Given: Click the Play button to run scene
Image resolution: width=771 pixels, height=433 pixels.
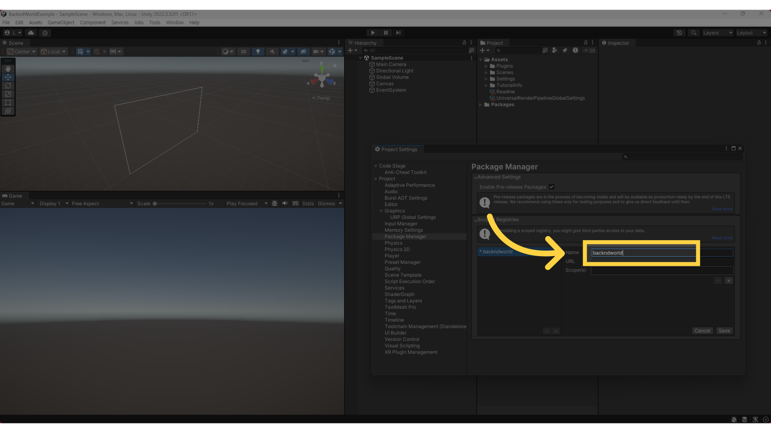Looking at the screenshot, I should pyautogui.click(x=373, y=33).
